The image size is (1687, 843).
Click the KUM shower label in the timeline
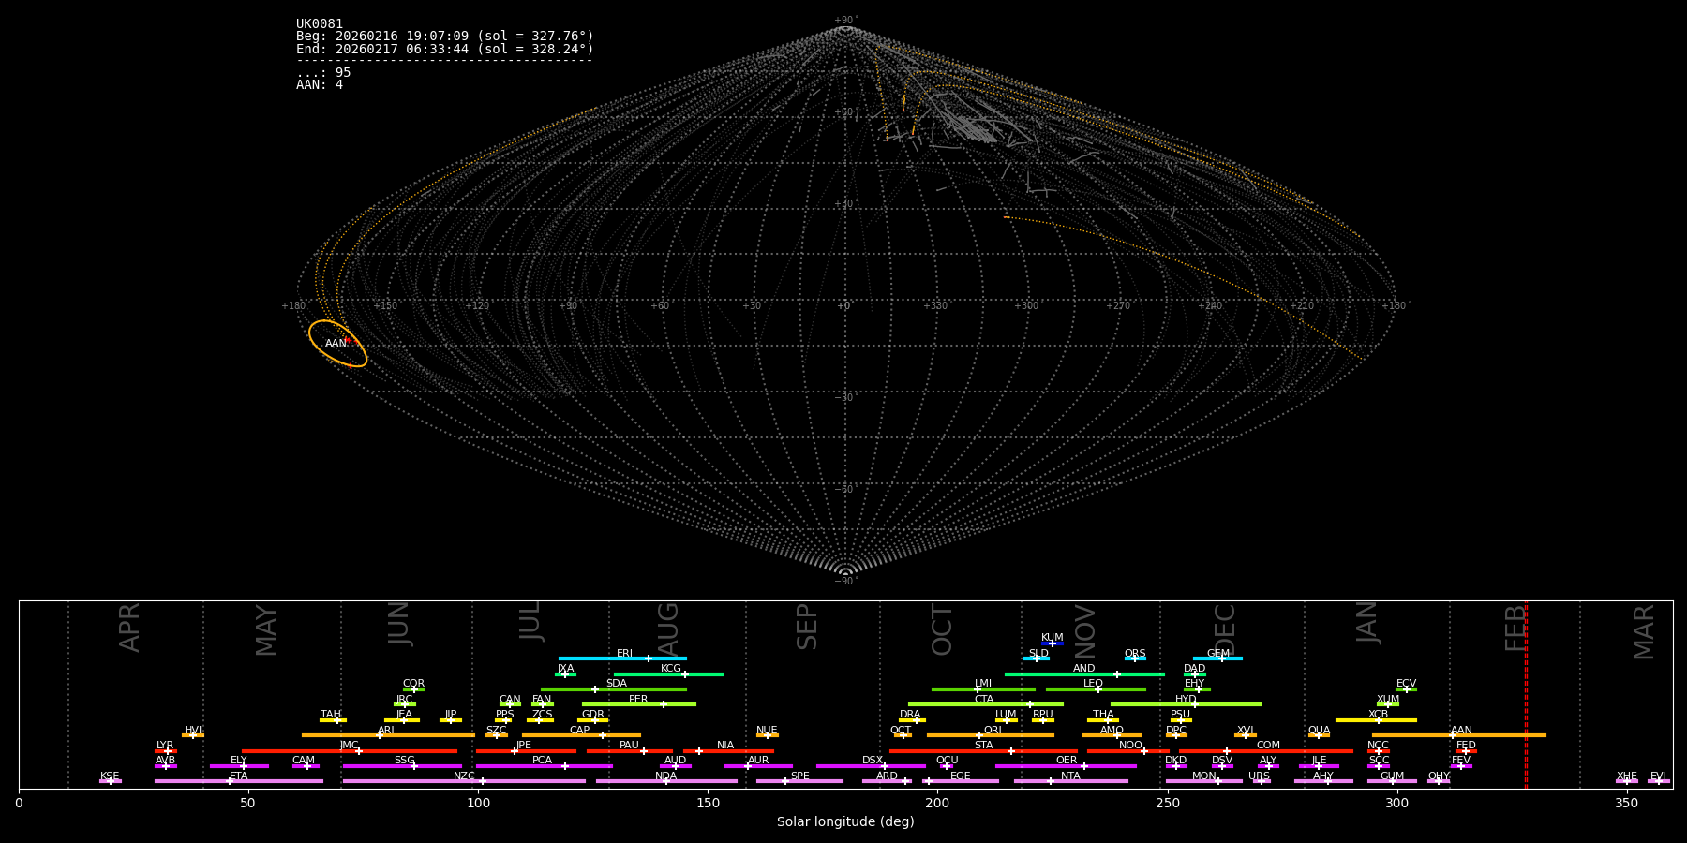(x=1053, y=638)
